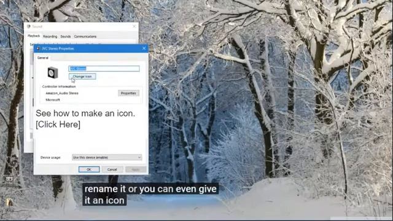Click the 'Controller Information' group label
This screenshot has height=221, width=393.
click(x=59, y=87)
